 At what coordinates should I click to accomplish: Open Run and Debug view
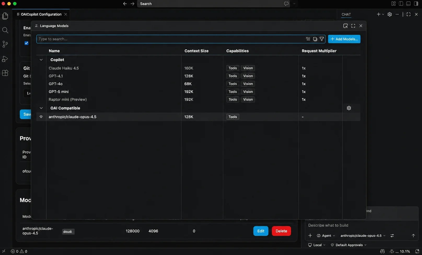pyautogui.click(x=5, y=59)
